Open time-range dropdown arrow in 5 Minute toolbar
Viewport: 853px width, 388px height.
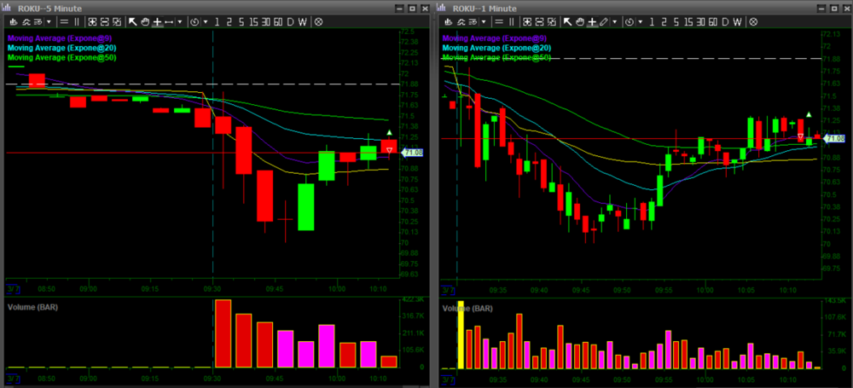pos(204,21)
